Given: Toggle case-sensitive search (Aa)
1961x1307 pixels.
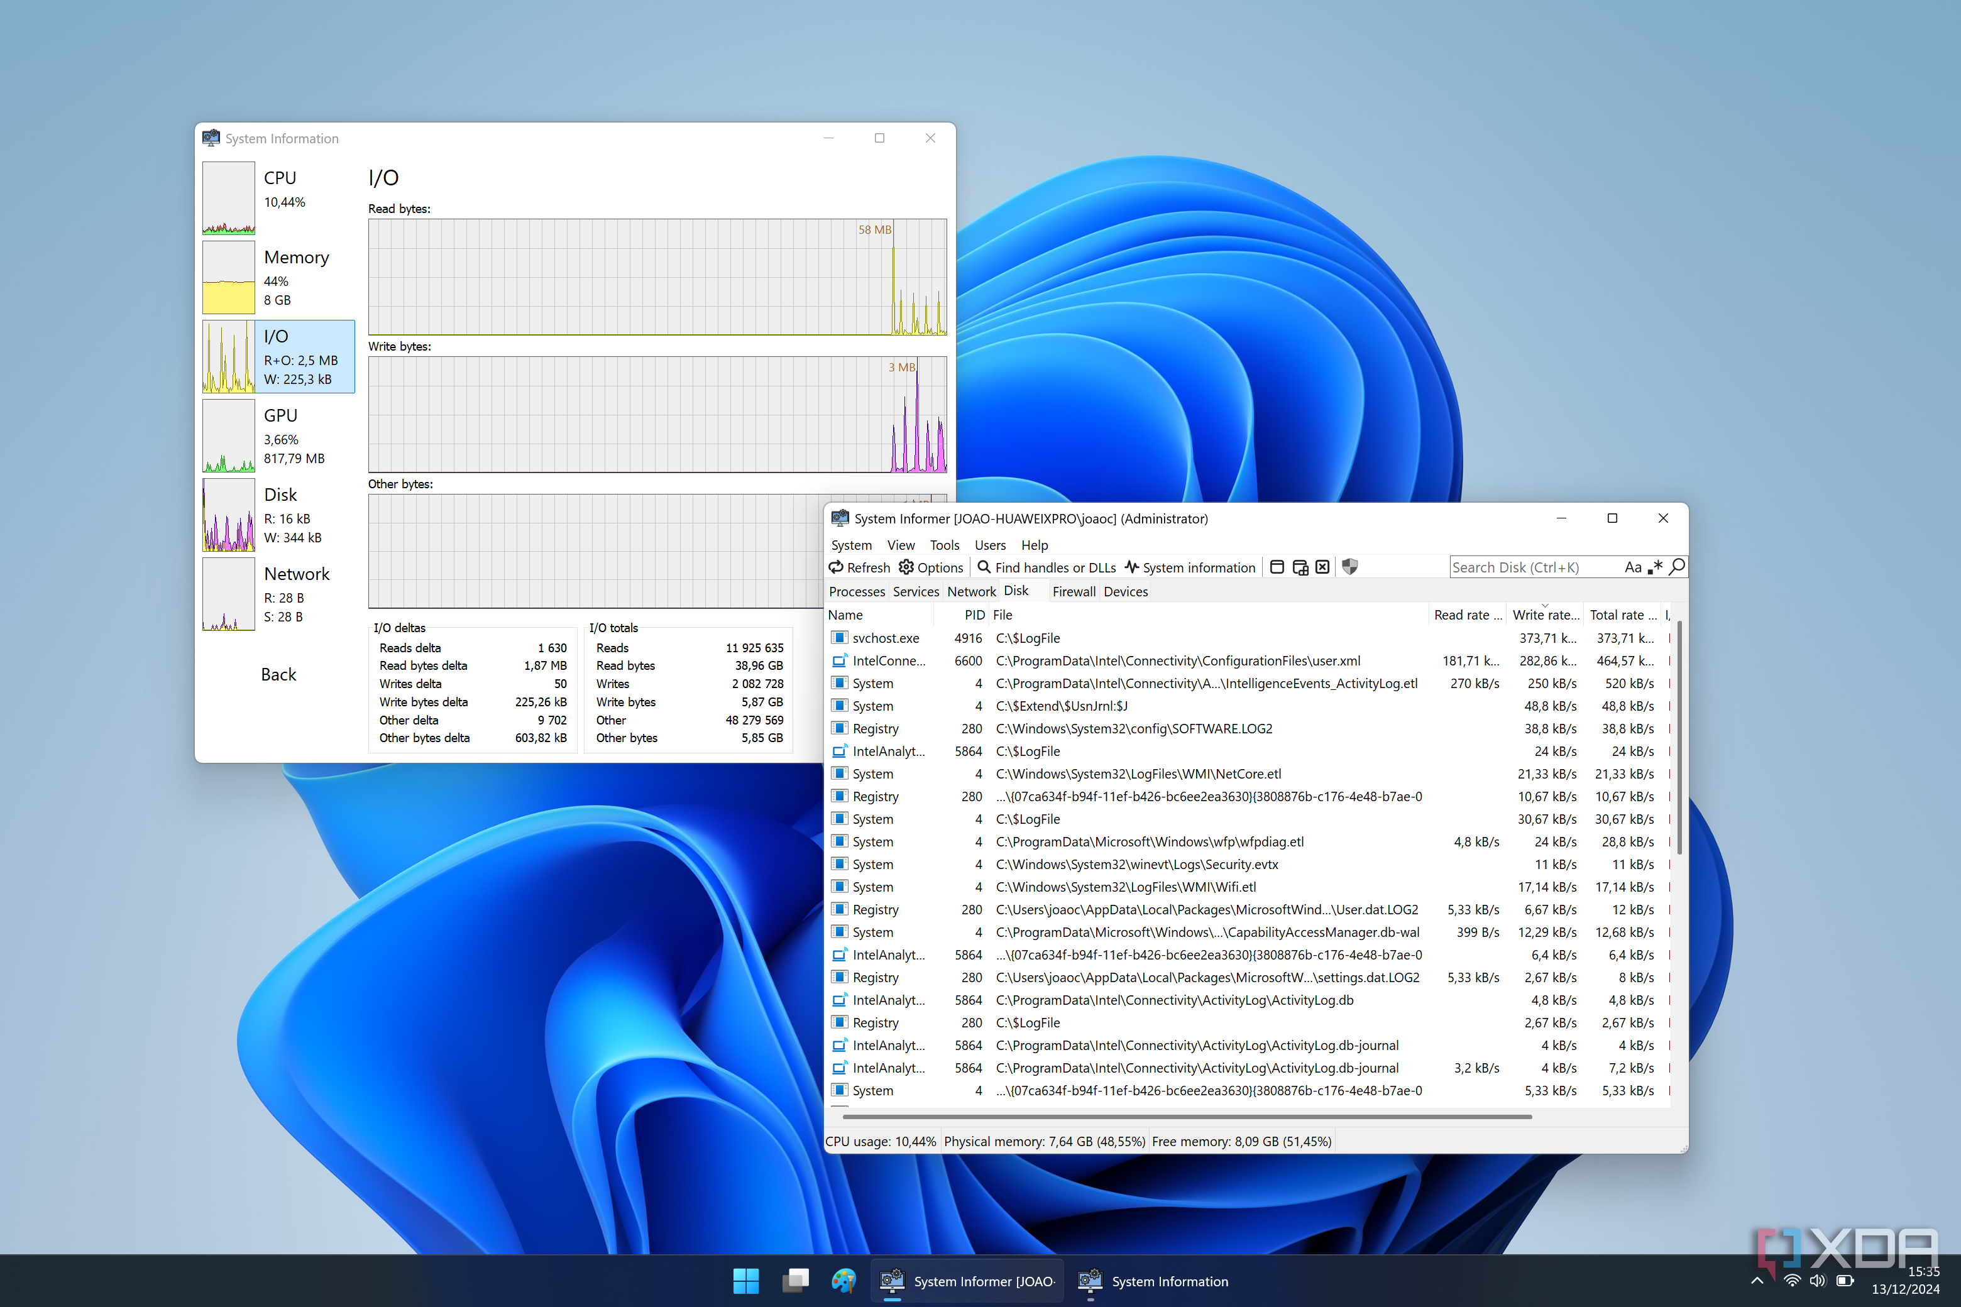Looking at the screenshot, I should click(x=1632, y=567).
